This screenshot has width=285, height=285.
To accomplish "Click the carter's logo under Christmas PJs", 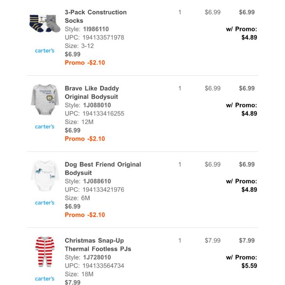I will (45, 279).
